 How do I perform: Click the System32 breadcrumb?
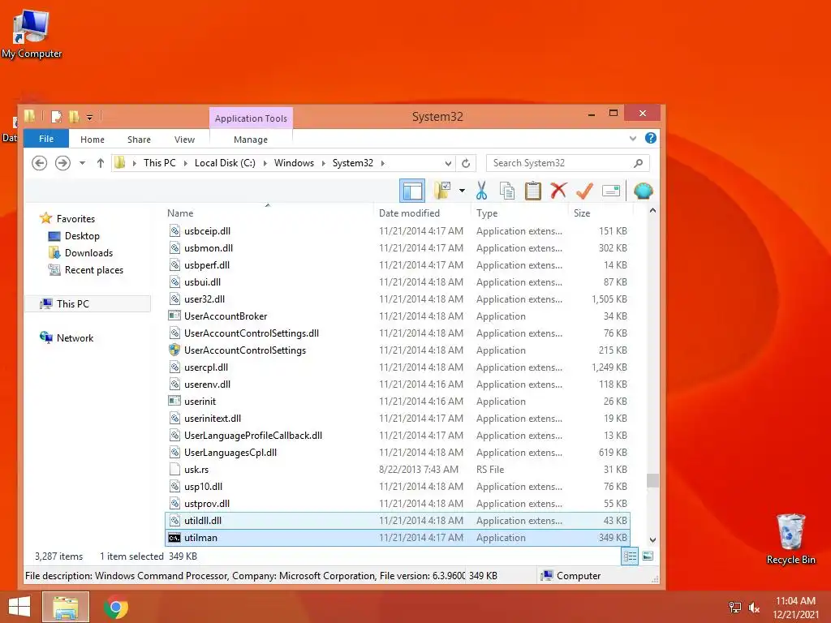pos(353,163)
